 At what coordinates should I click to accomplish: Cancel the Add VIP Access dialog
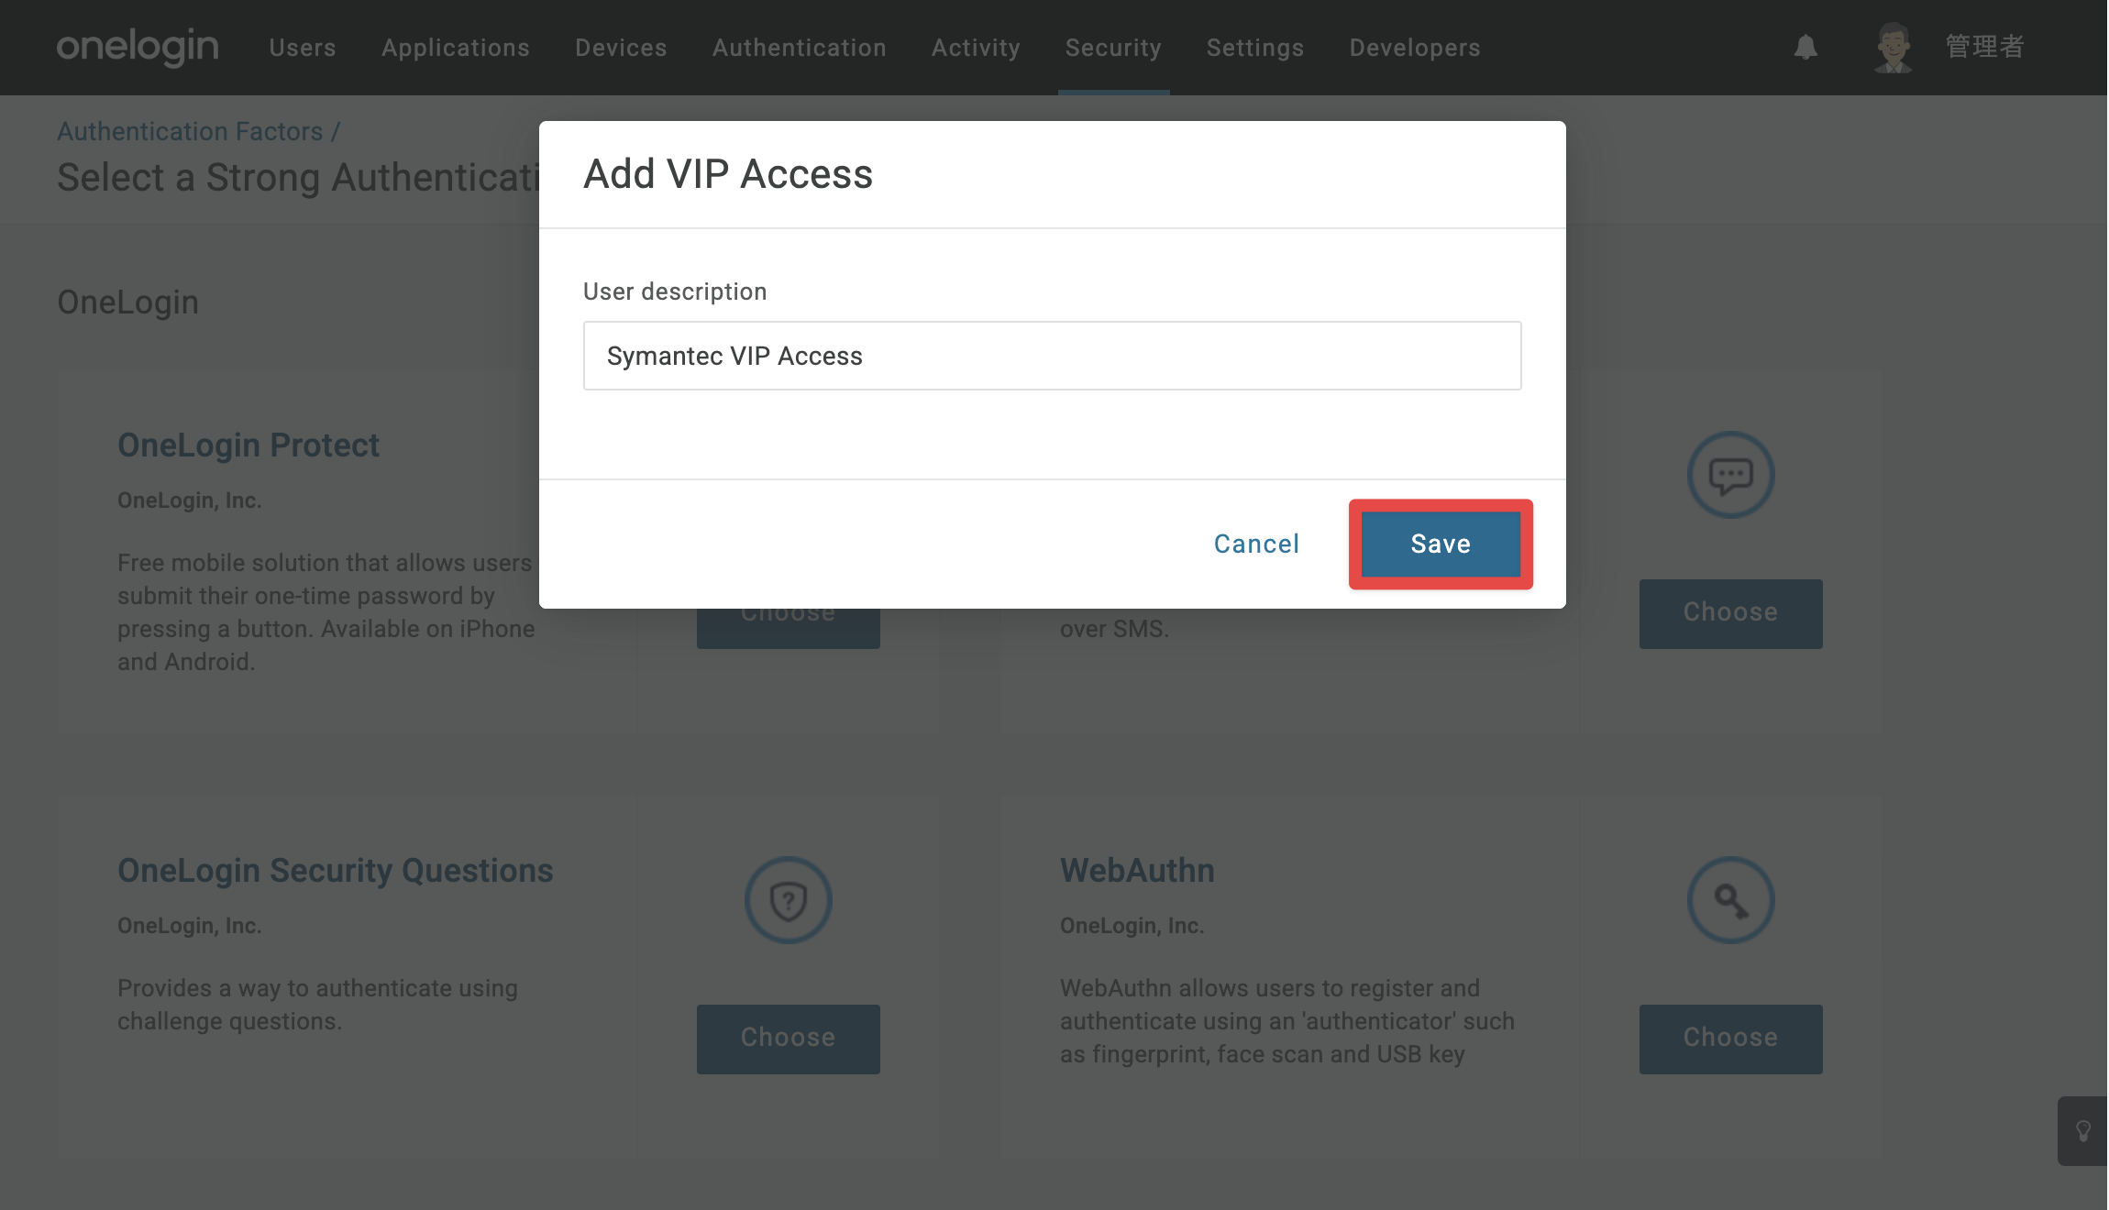point(1256,544)
